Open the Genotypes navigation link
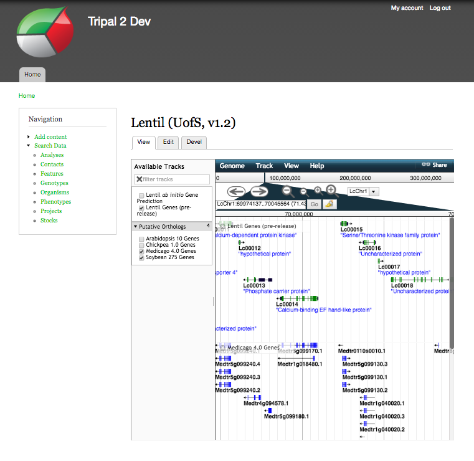 click(x=54, y=183)
